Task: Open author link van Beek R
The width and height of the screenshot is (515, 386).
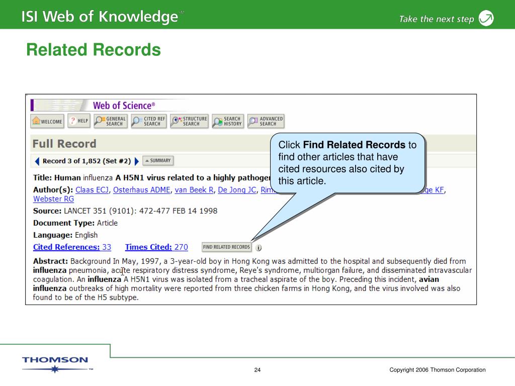Action: point(194,190)
